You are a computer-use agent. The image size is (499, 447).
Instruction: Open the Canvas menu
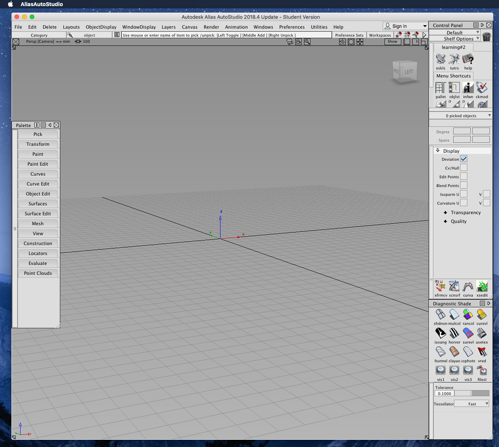click(x=190, y=27)
